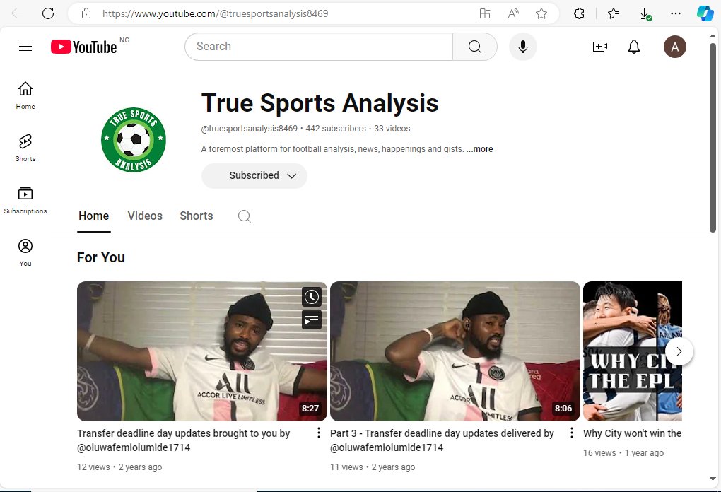Open Why City won't win thumbnail
The image size is (721, 492).
(633, 351)
